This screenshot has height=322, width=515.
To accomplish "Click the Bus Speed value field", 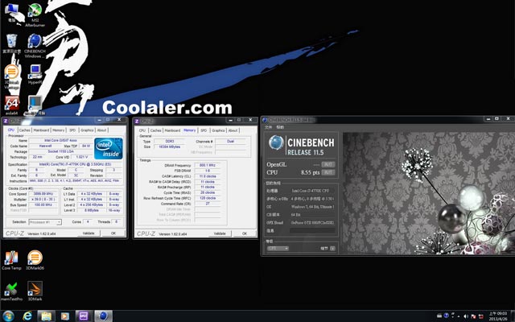I will (43, 204).
